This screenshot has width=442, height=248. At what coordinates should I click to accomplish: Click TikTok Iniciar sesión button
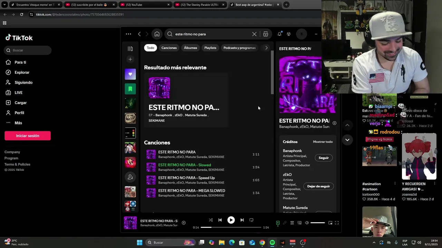coord(28,136)
